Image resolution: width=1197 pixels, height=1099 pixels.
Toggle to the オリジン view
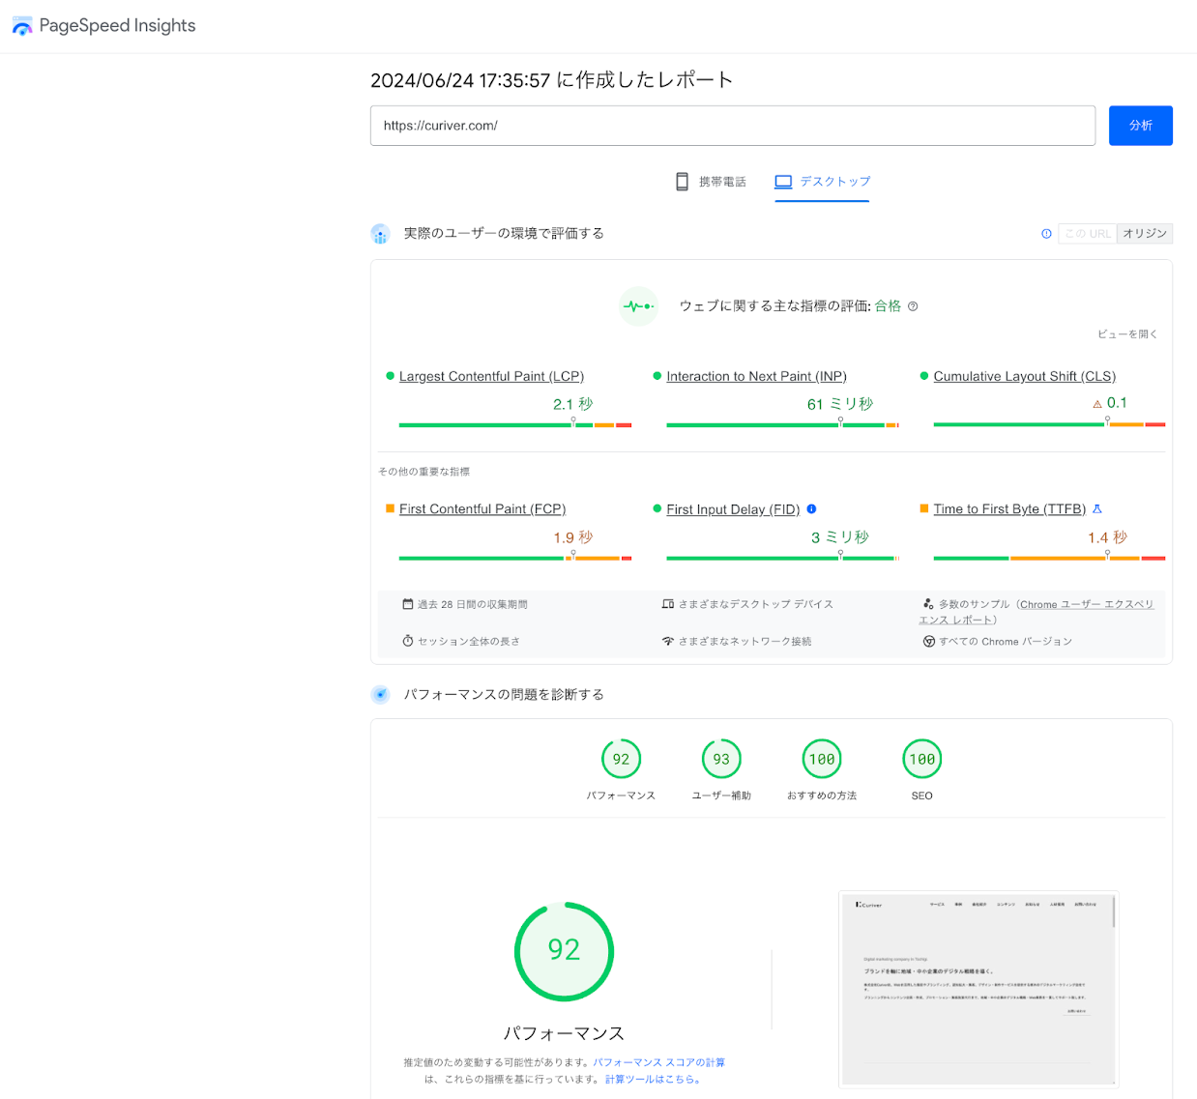click(1145, 234)
